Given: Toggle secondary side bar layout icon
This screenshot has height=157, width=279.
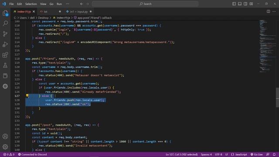Looking at the screenshot, I should coord(245,4).
